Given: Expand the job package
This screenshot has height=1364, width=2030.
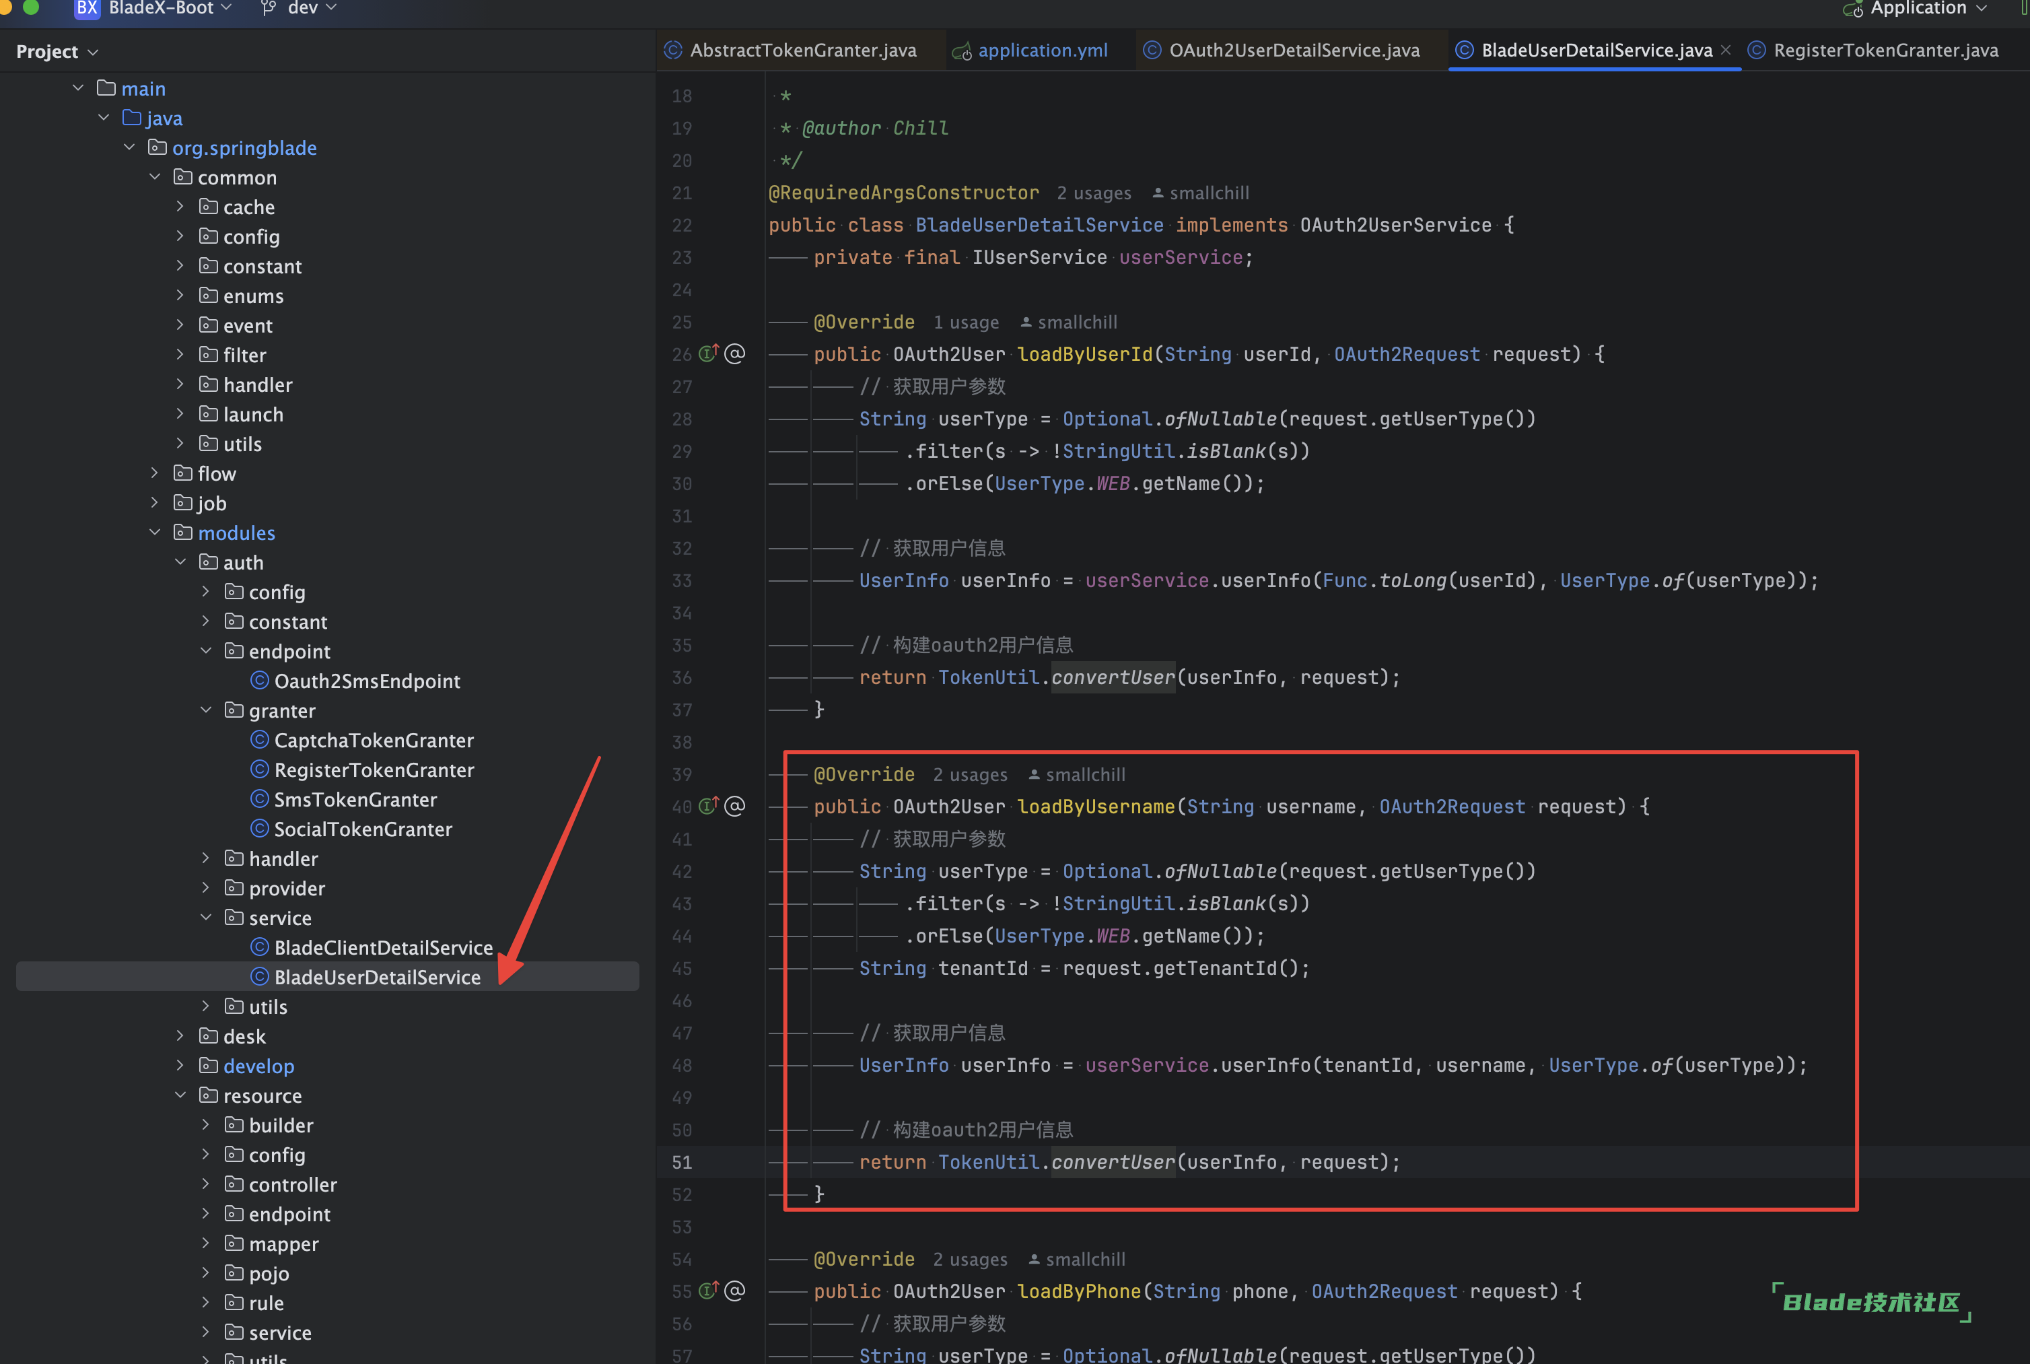Looking at the screenshot, I should (155, 503).
